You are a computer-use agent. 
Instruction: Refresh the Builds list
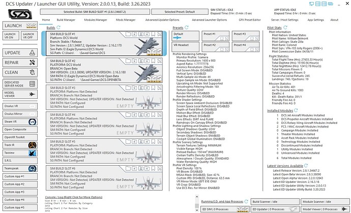[58, 28]
